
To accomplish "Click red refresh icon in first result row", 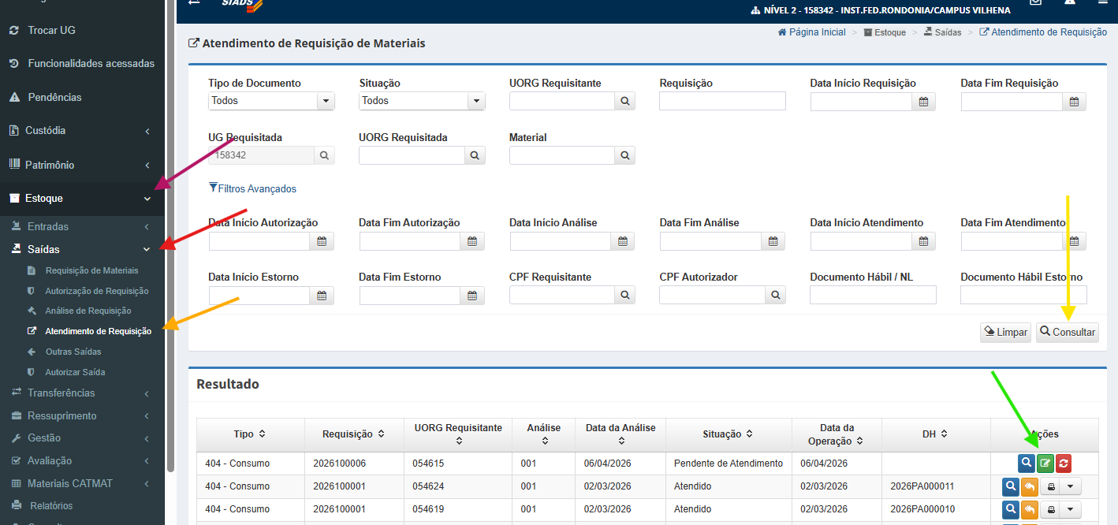I will 1064,464.
